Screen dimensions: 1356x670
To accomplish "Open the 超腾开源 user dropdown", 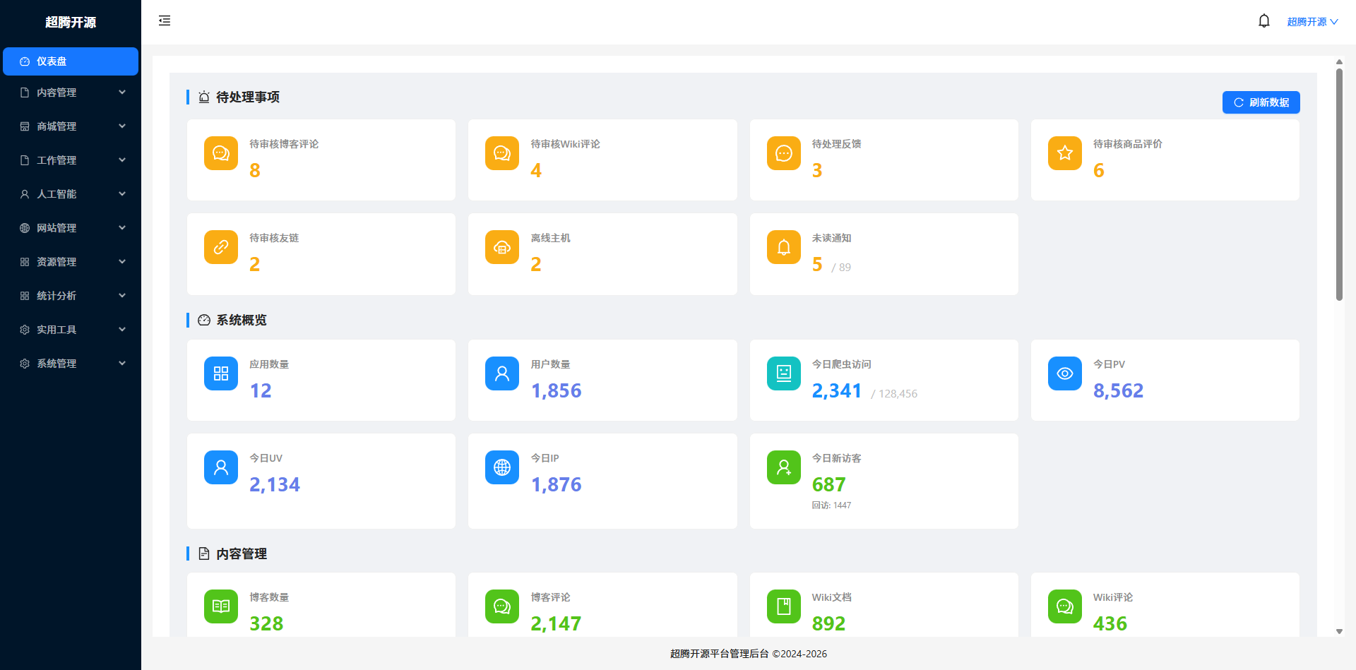I will tap(1312, 22).
